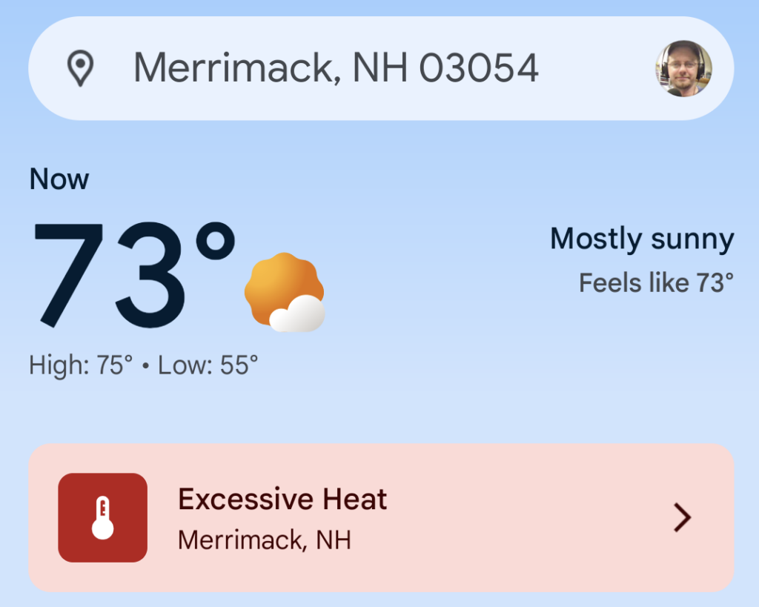The width and height of the screenshot is (759, 607).
Task: Open the Excessive Heat alert title
Action: pos(282,500)
